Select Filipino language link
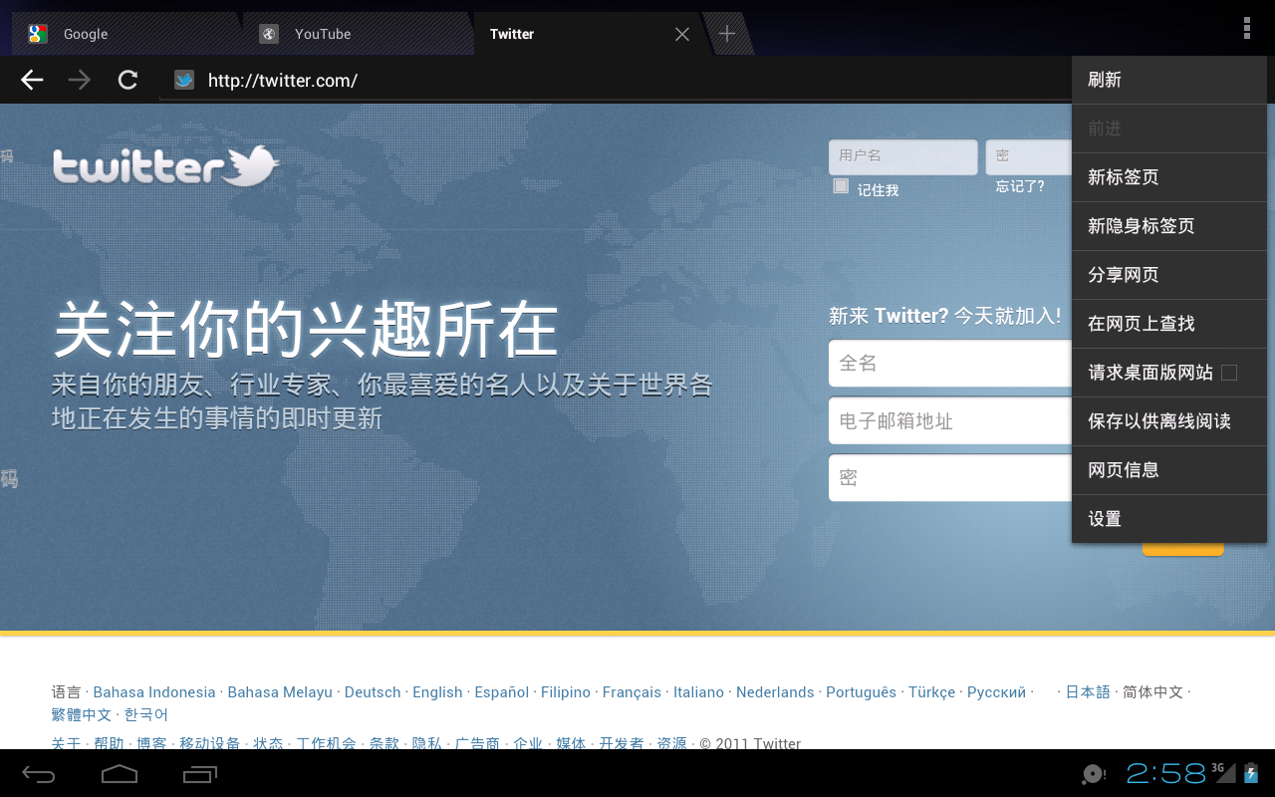The width and height of the screenshot is (1275, 797). [566, 692]
